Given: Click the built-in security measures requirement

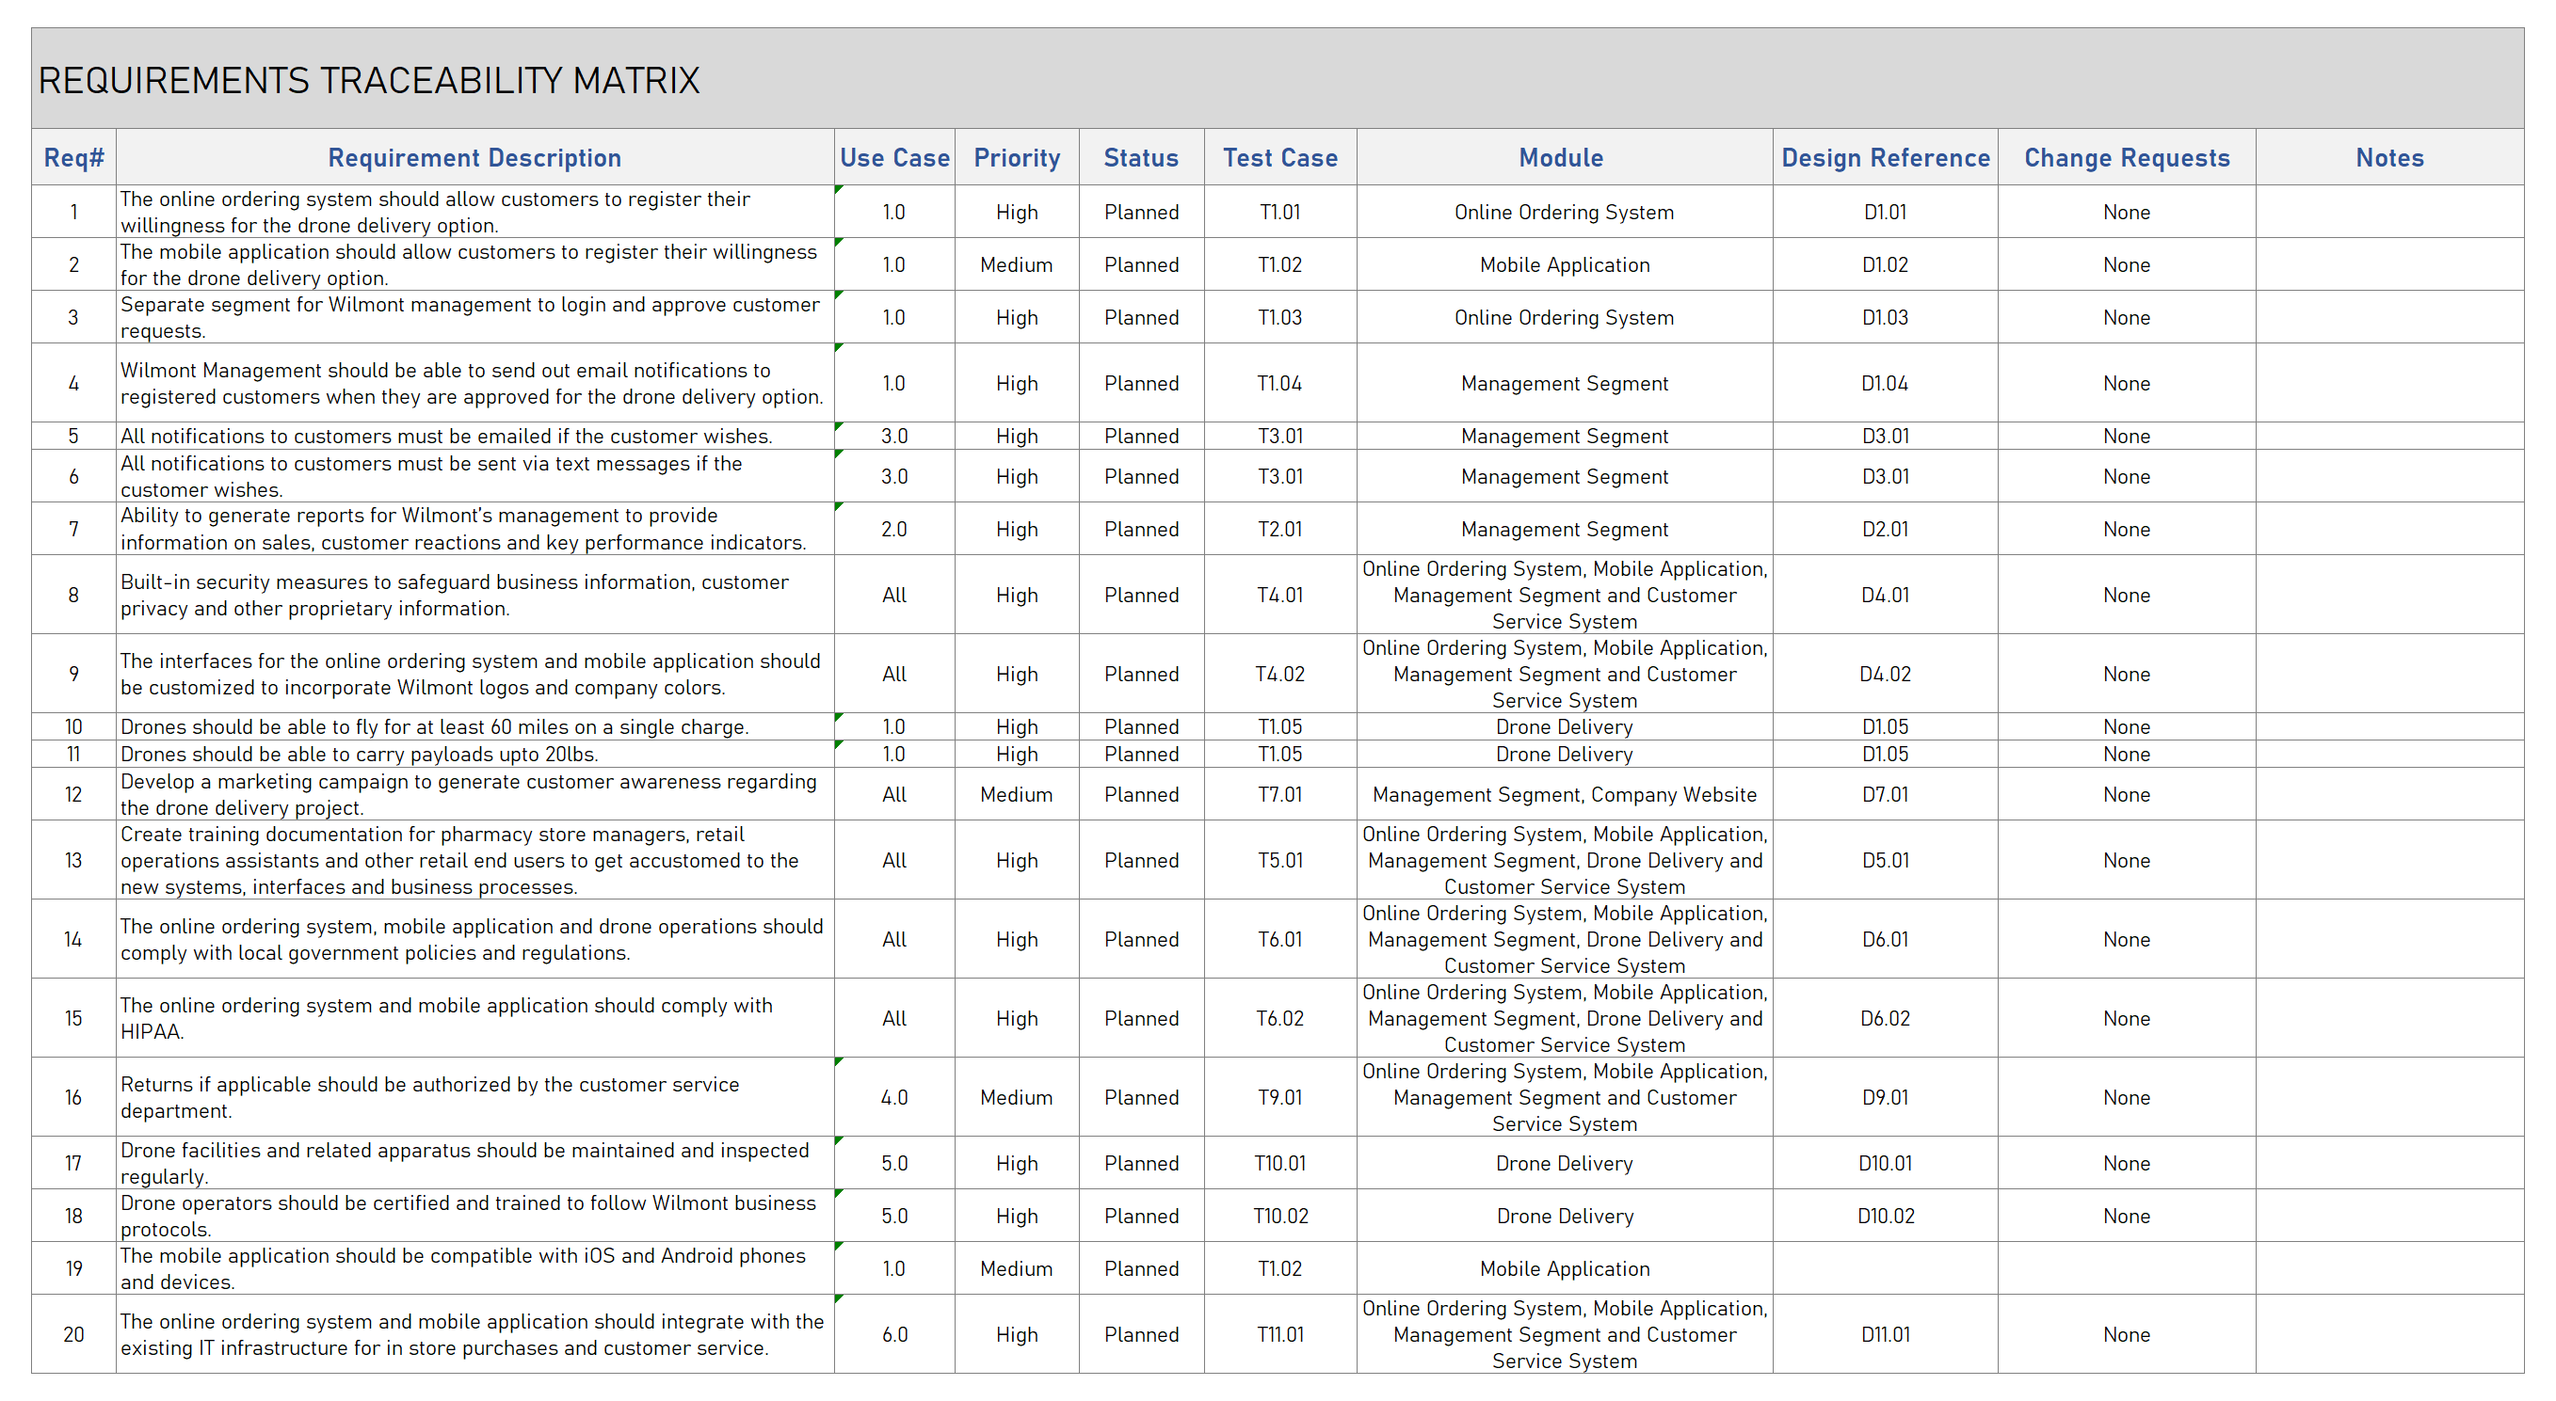Looking at the screenshot, I should [474, 595].
